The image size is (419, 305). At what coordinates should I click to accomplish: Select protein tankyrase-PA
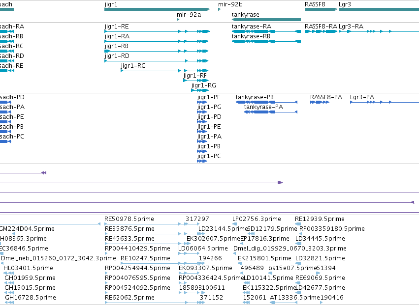tap(271, 112)
